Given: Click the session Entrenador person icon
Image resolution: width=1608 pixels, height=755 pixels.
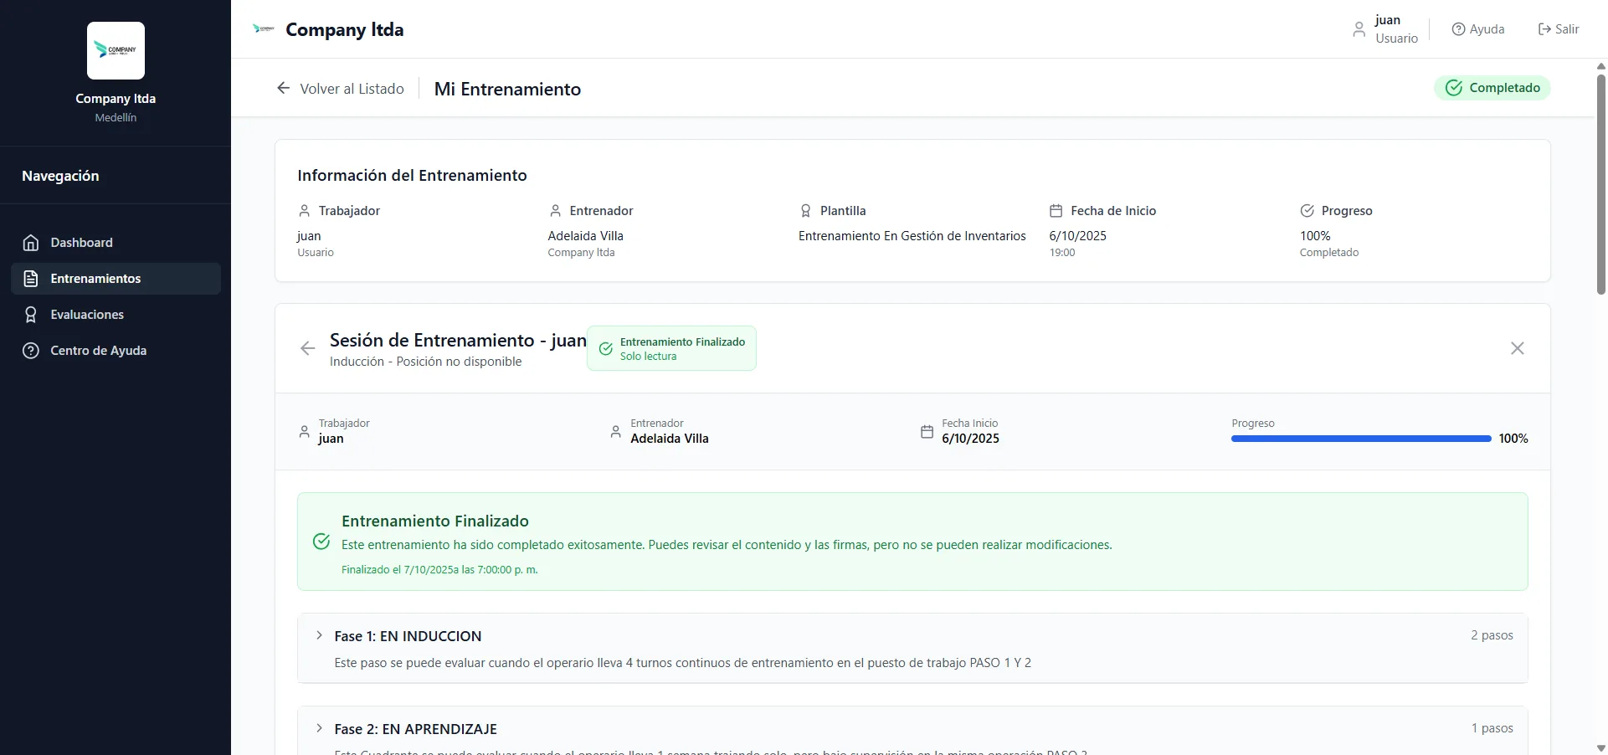Looking at the screenshot, I should [616, 432].
